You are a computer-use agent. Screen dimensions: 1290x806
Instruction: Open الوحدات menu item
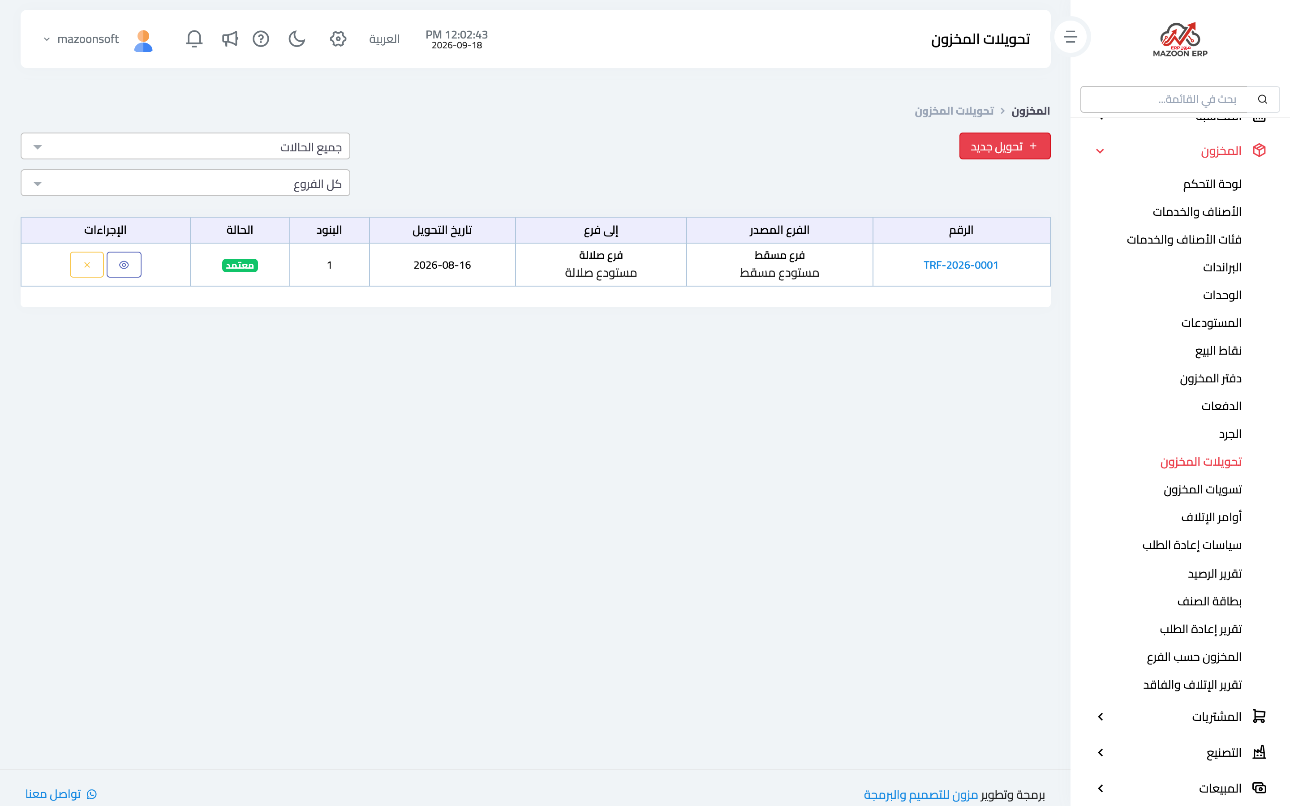pyautogui.click(x=1222, y=295)
